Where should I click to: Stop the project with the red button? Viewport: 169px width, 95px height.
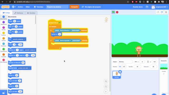117,12
